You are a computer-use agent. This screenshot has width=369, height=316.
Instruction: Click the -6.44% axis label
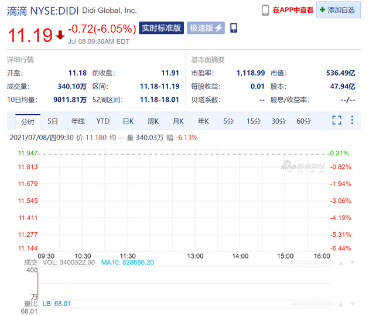point(340,248)
